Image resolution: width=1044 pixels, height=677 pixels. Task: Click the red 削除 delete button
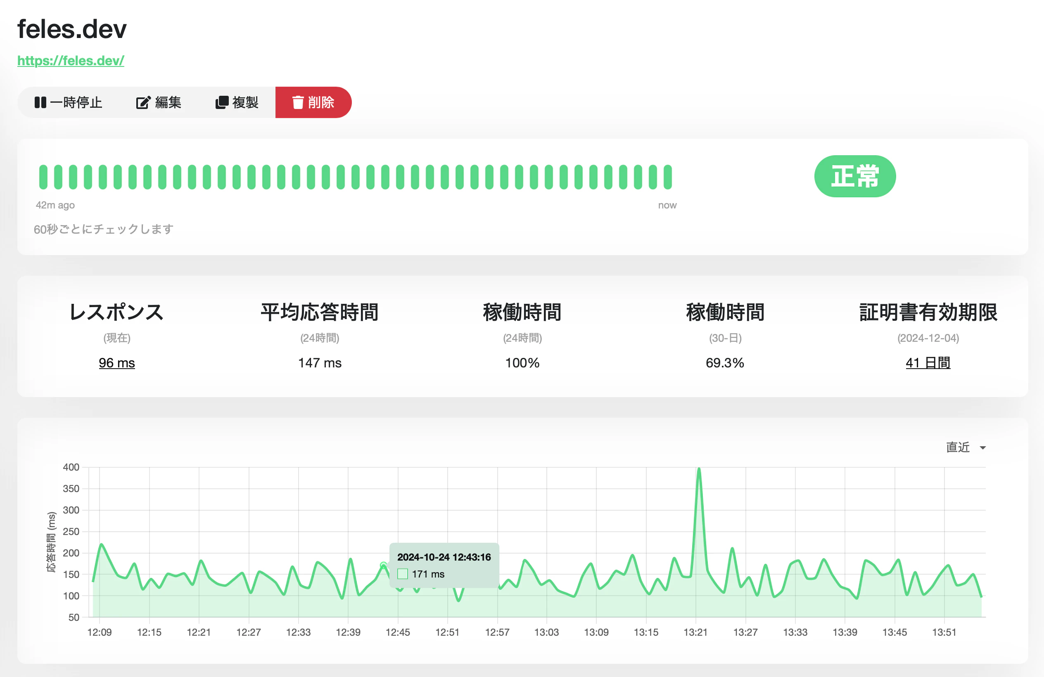313,103
